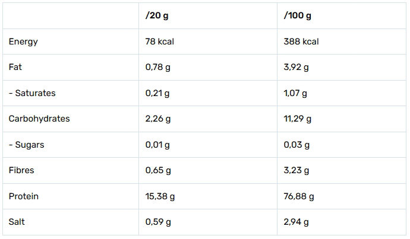
Task: Select the Carbohydrates row label
Action: pos(39,119)
